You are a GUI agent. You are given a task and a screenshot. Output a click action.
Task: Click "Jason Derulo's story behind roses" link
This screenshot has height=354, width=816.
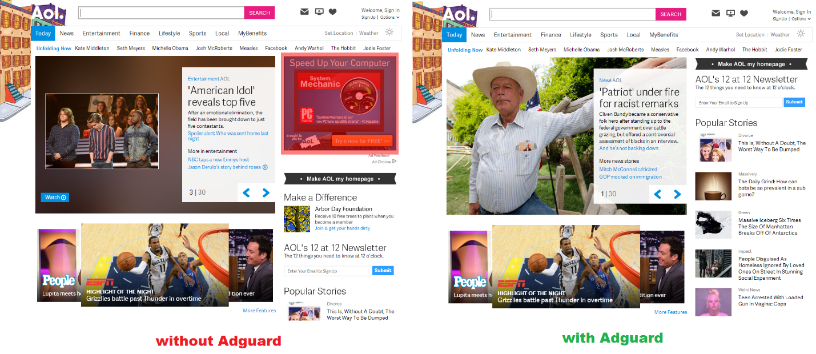[224, 167]
